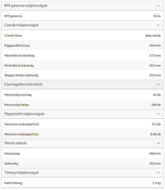Click the Függesztési hossz row label
165x190 pixels.
17,45
